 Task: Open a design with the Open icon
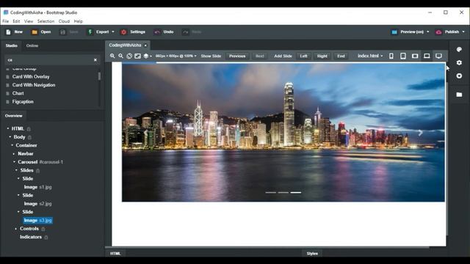tap(35, 32)
